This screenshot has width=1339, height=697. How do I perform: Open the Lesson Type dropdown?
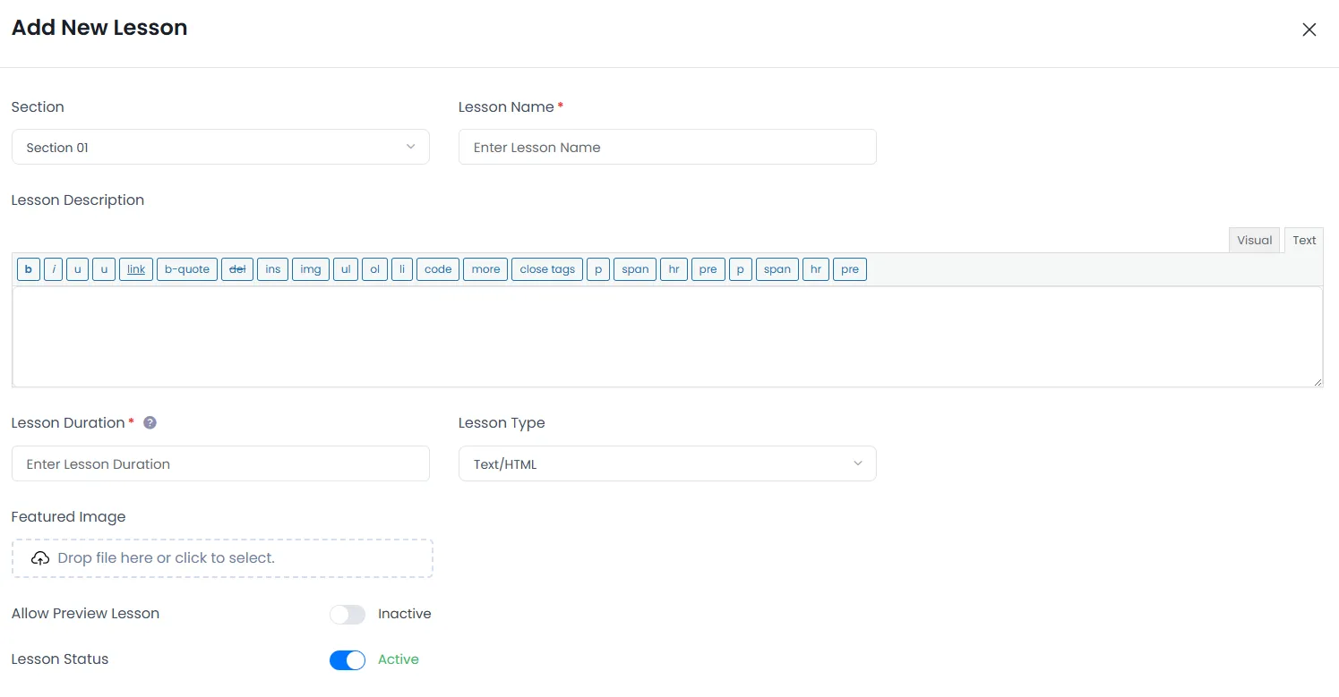[x=666, y=463]
